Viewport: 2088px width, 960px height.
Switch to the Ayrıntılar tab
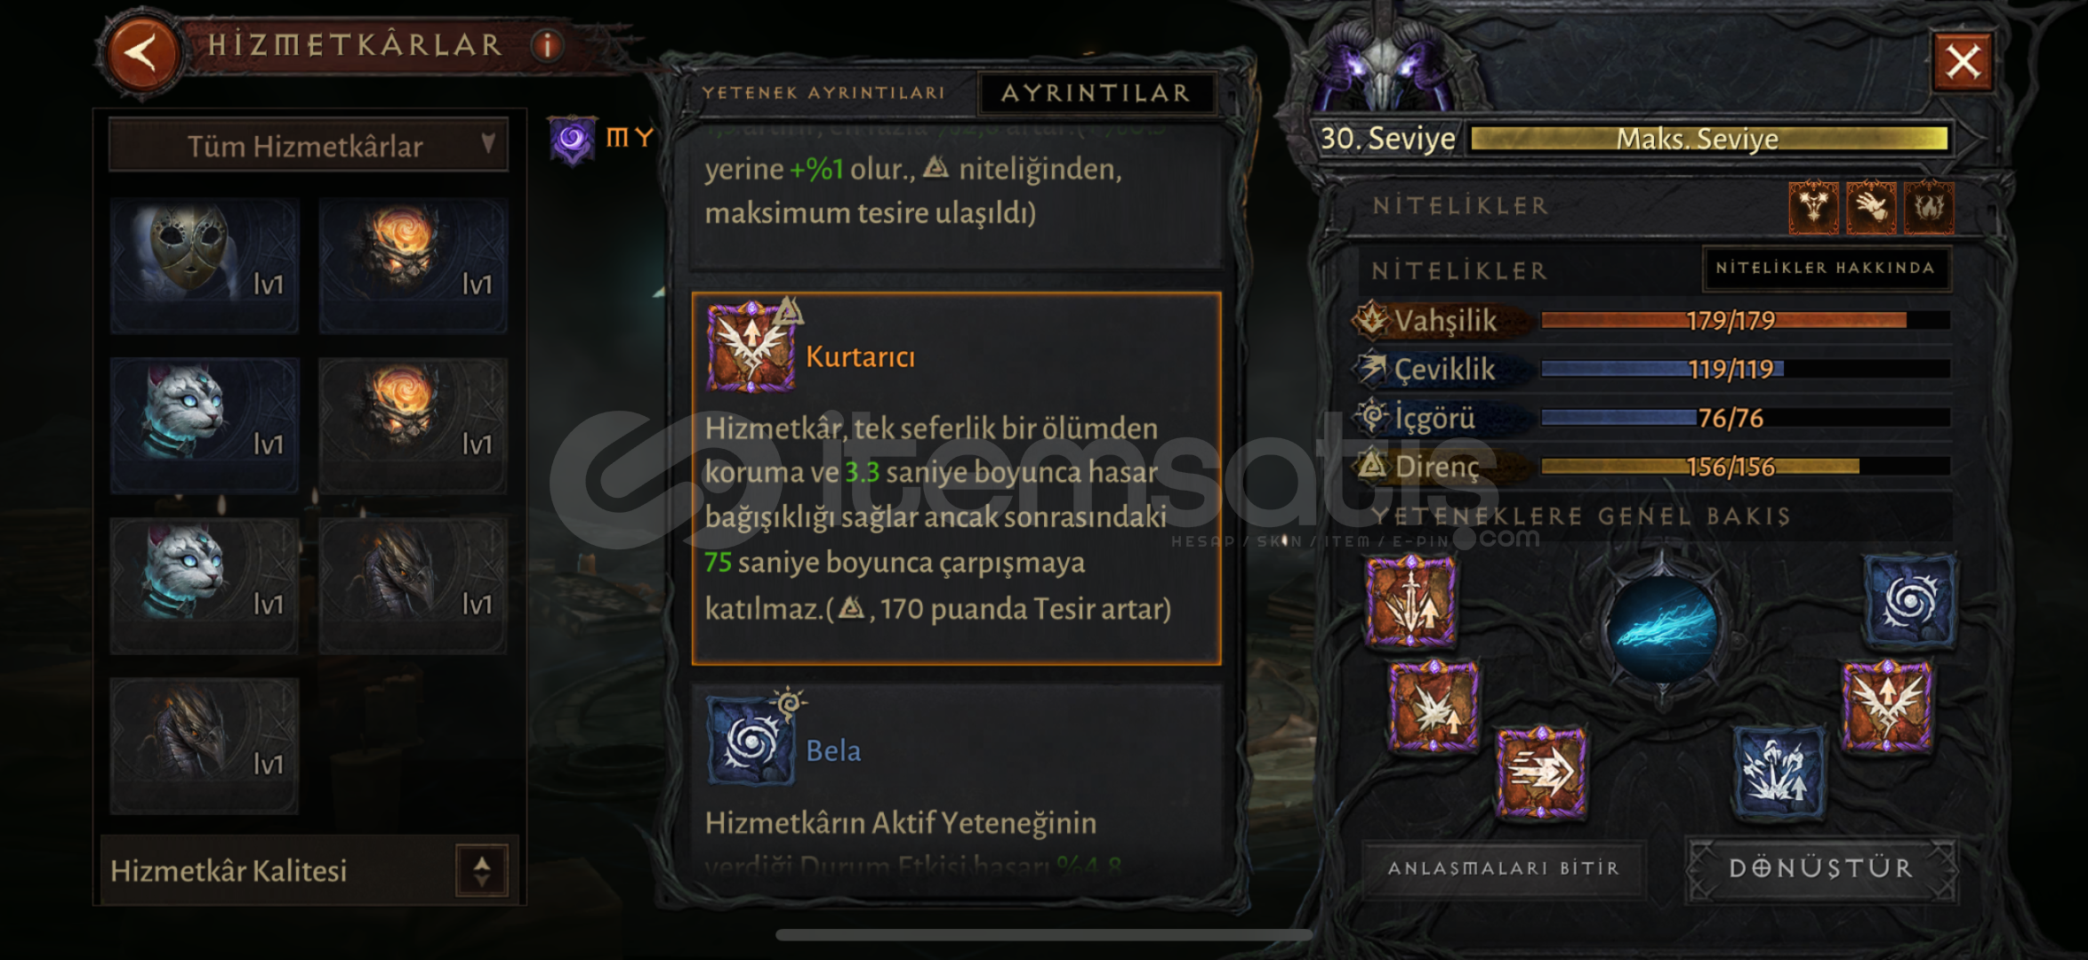[1096, 92]
